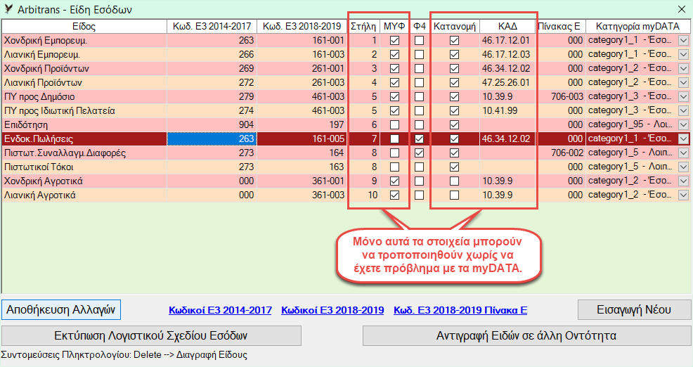Toggle Φ4 checkbox for Ενδοκ.Πωλήσεις row
693x367 pixels.
click(x=420, y=139)
